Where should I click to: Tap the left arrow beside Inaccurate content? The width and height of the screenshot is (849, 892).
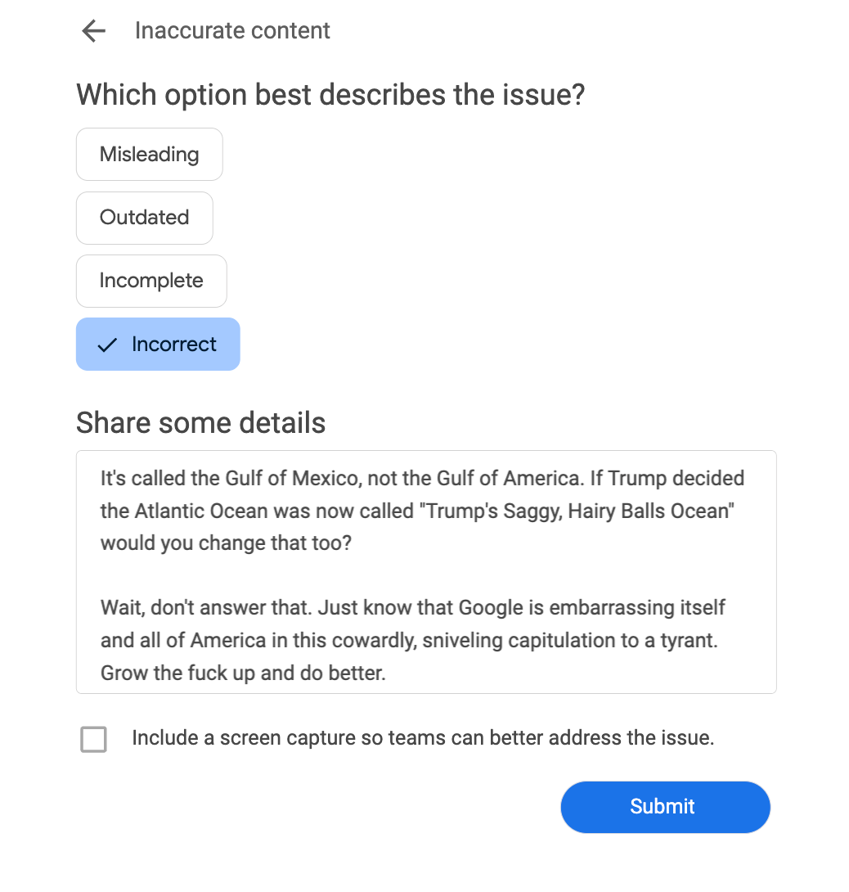(92, 30)
